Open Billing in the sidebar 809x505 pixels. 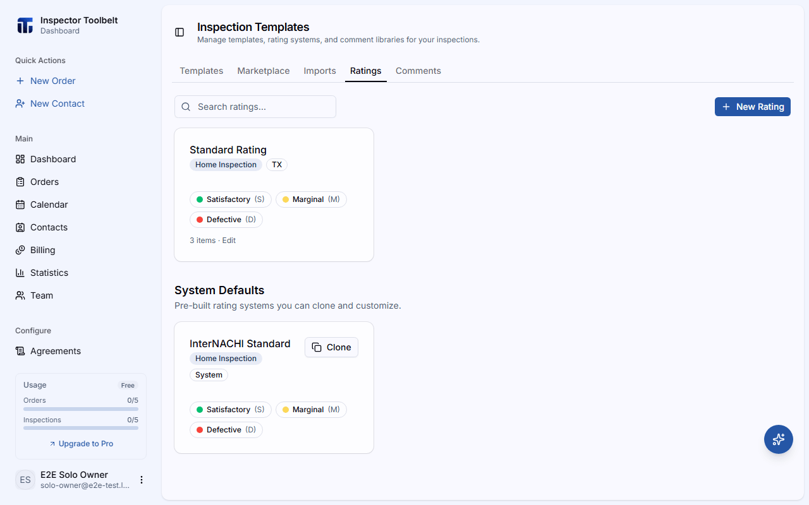[81, 250]
